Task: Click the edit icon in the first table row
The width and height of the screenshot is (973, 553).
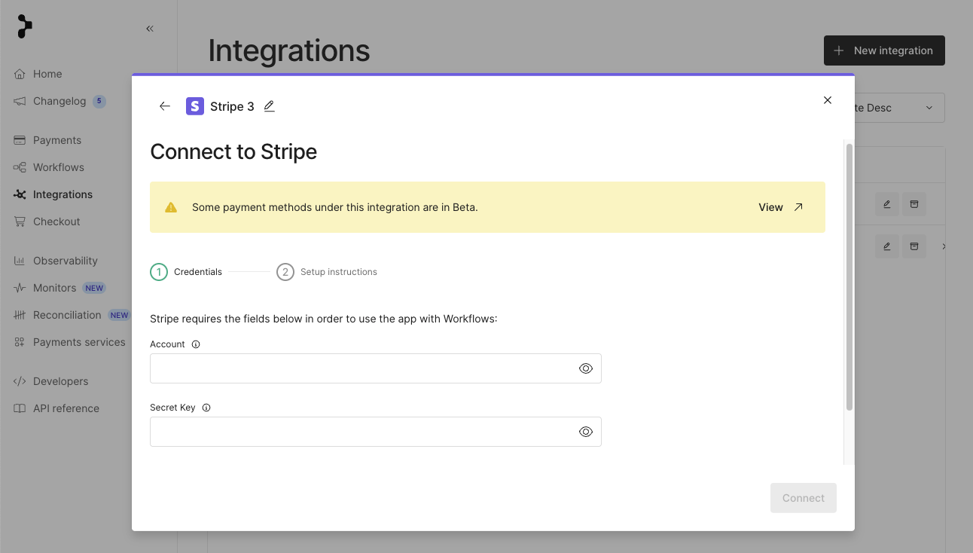Action: [x=887, y=204]
